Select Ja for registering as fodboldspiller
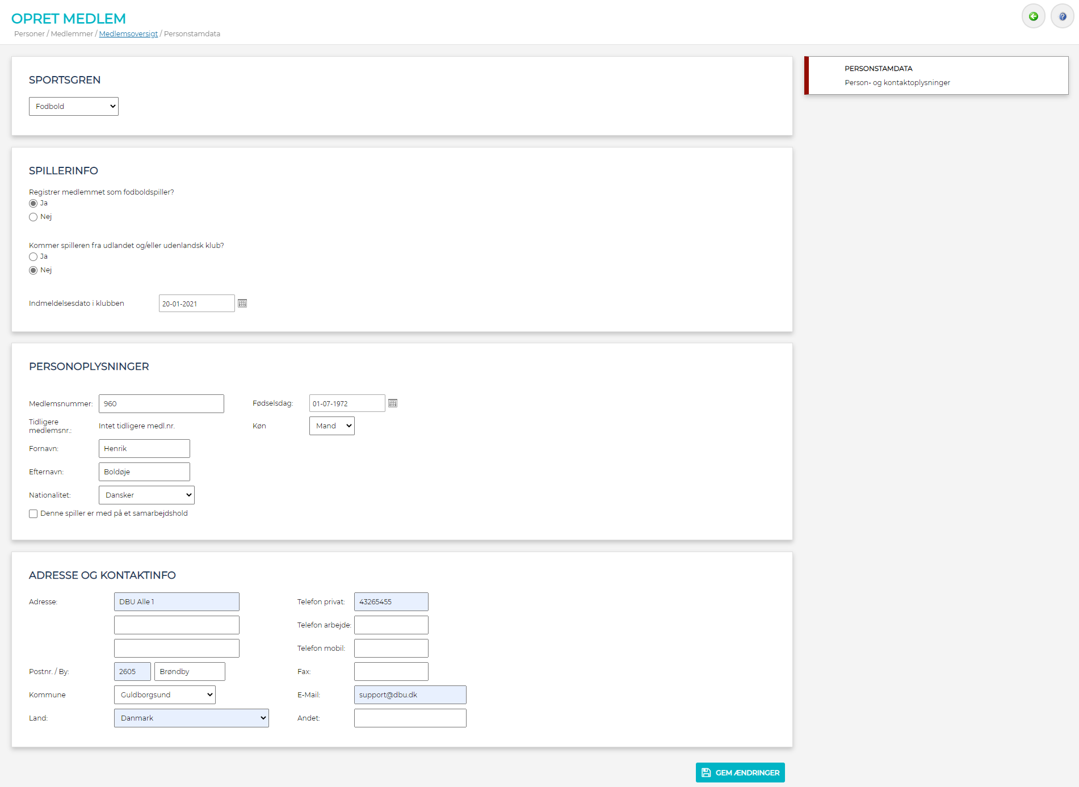Viewport: 1079px width, 787px height. 33,204
